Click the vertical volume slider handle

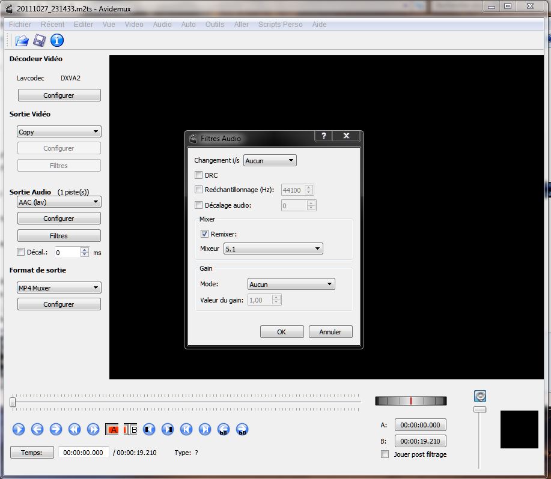pos(479,409)
